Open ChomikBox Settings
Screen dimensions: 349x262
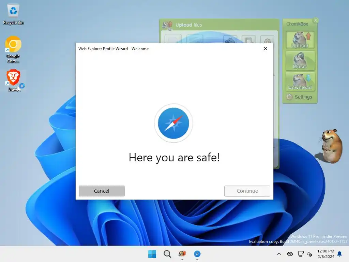click(x=300, y=97)
